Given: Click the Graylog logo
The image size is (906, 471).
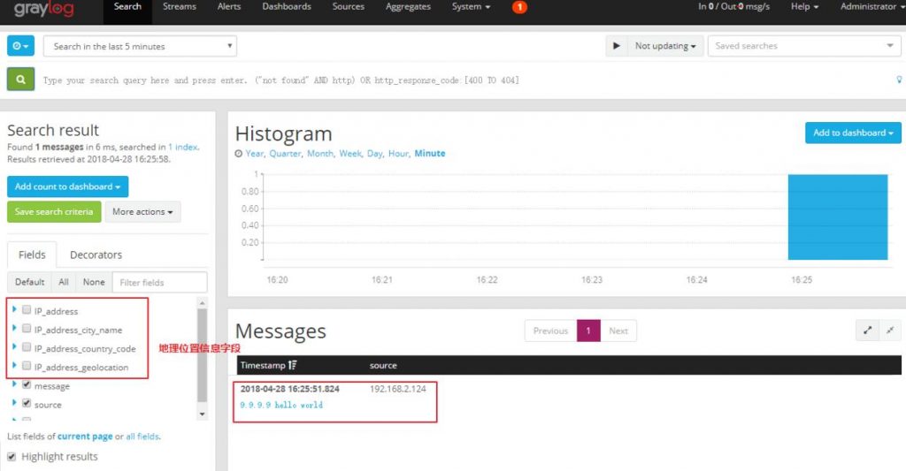Looking at the screenshot, I should [x=44, y=8].
